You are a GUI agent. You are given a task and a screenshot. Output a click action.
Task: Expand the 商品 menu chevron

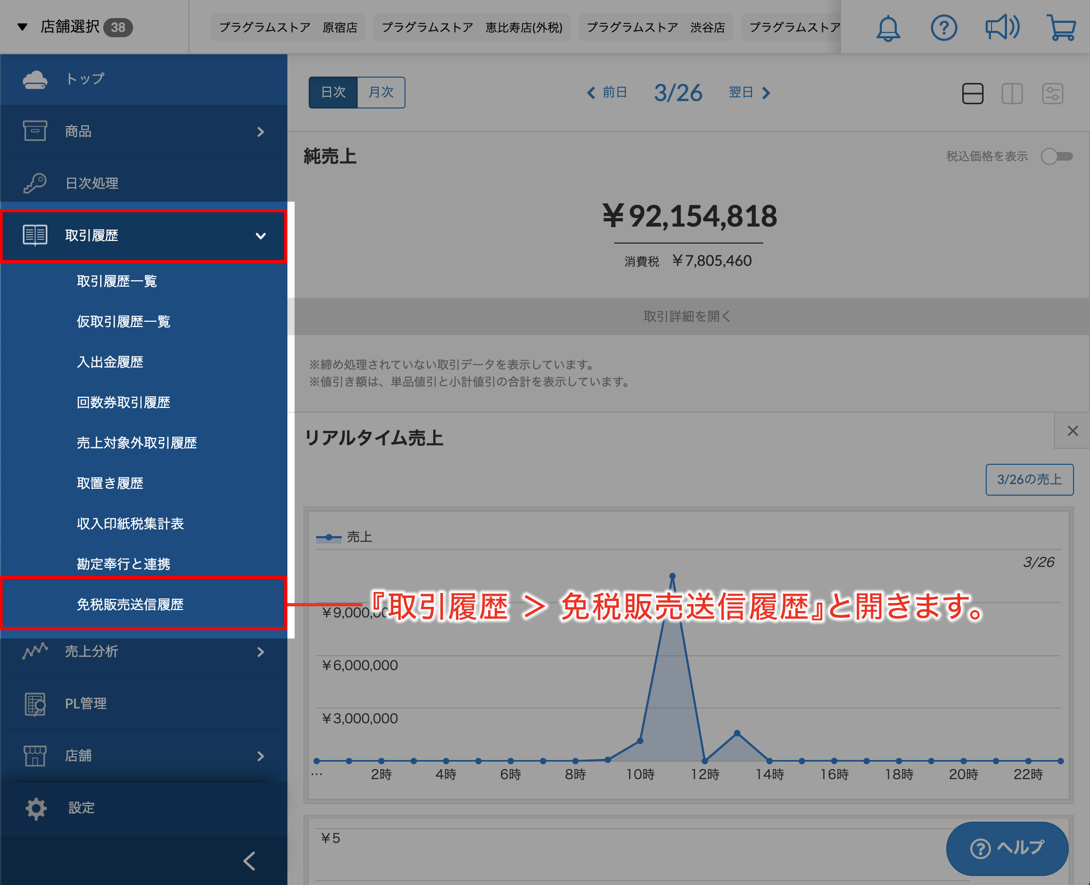[x=260, y=131]
